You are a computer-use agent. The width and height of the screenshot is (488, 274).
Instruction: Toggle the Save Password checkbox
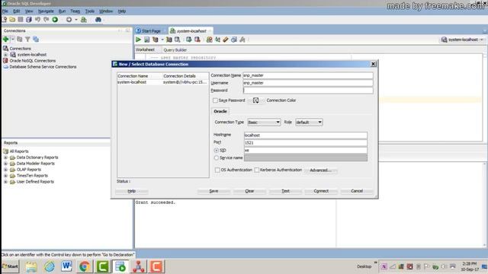[215, 100]
